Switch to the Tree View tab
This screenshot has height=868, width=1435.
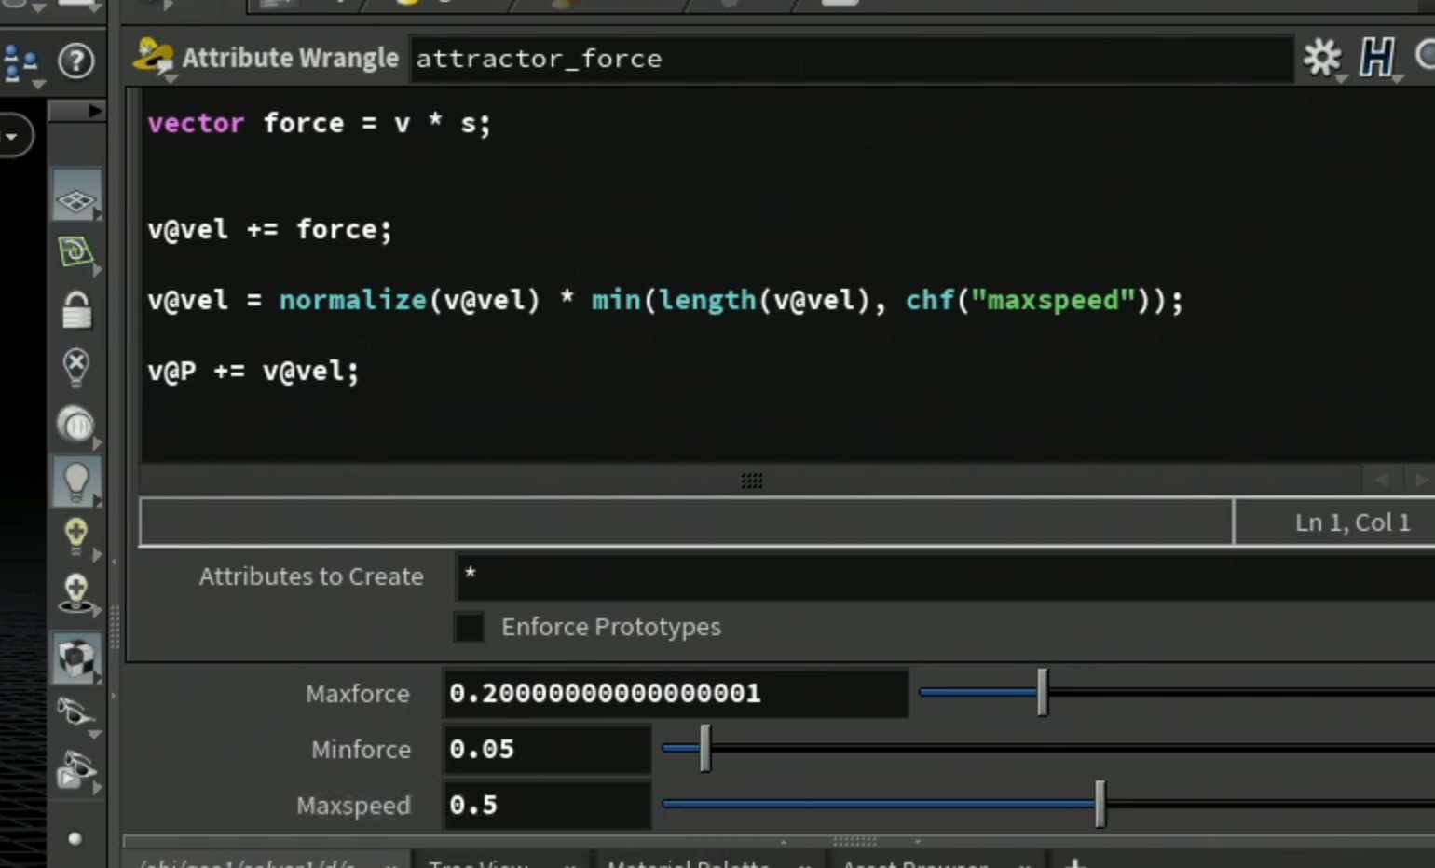(478, 862)
